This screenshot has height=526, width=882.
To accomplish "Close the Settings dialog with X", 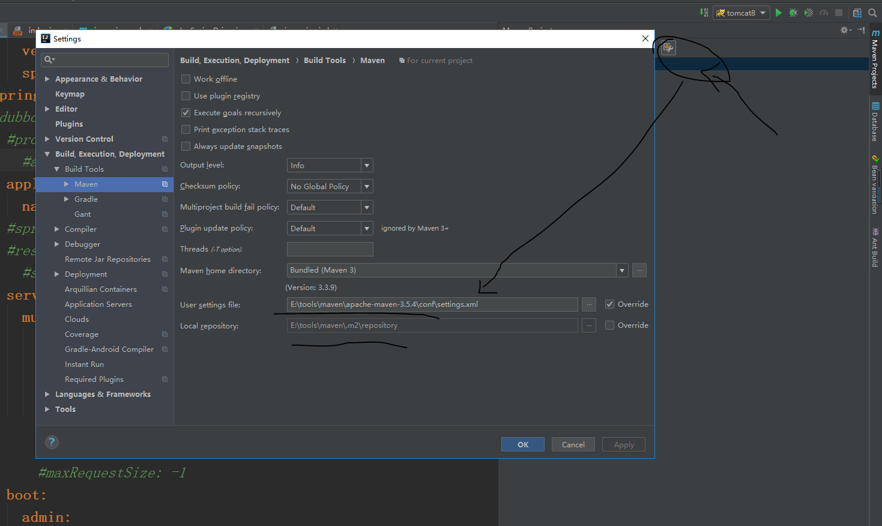I will [x=645, y=38].
